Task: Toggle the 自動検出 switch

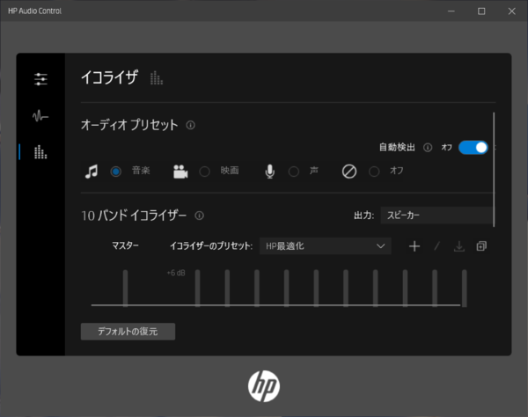Action: pos(473,148)
